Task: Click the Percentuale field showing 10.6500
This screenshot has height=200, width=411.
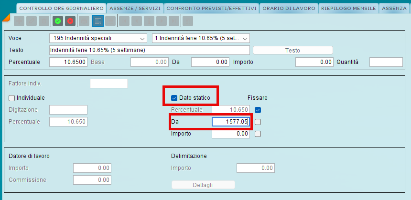Action: point(68,62)
